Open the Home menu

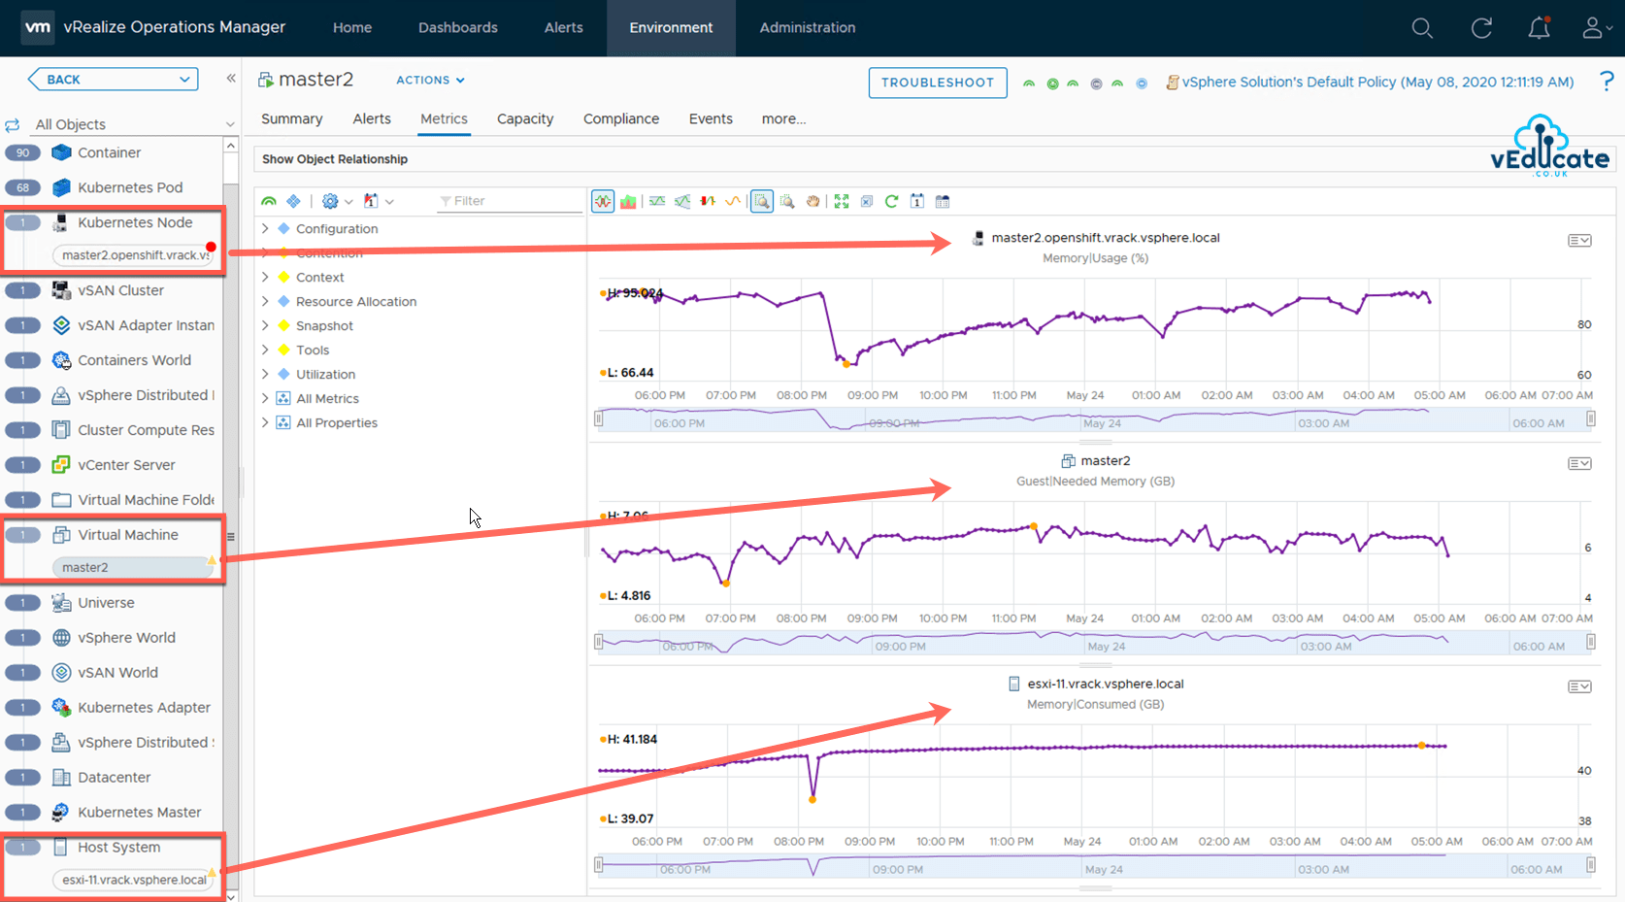pos(352,27)
